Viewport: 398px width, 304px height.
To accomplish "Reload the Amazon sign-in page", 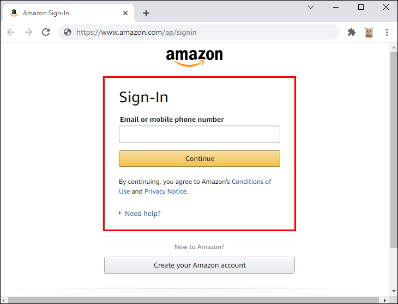I will coord(46,32).
